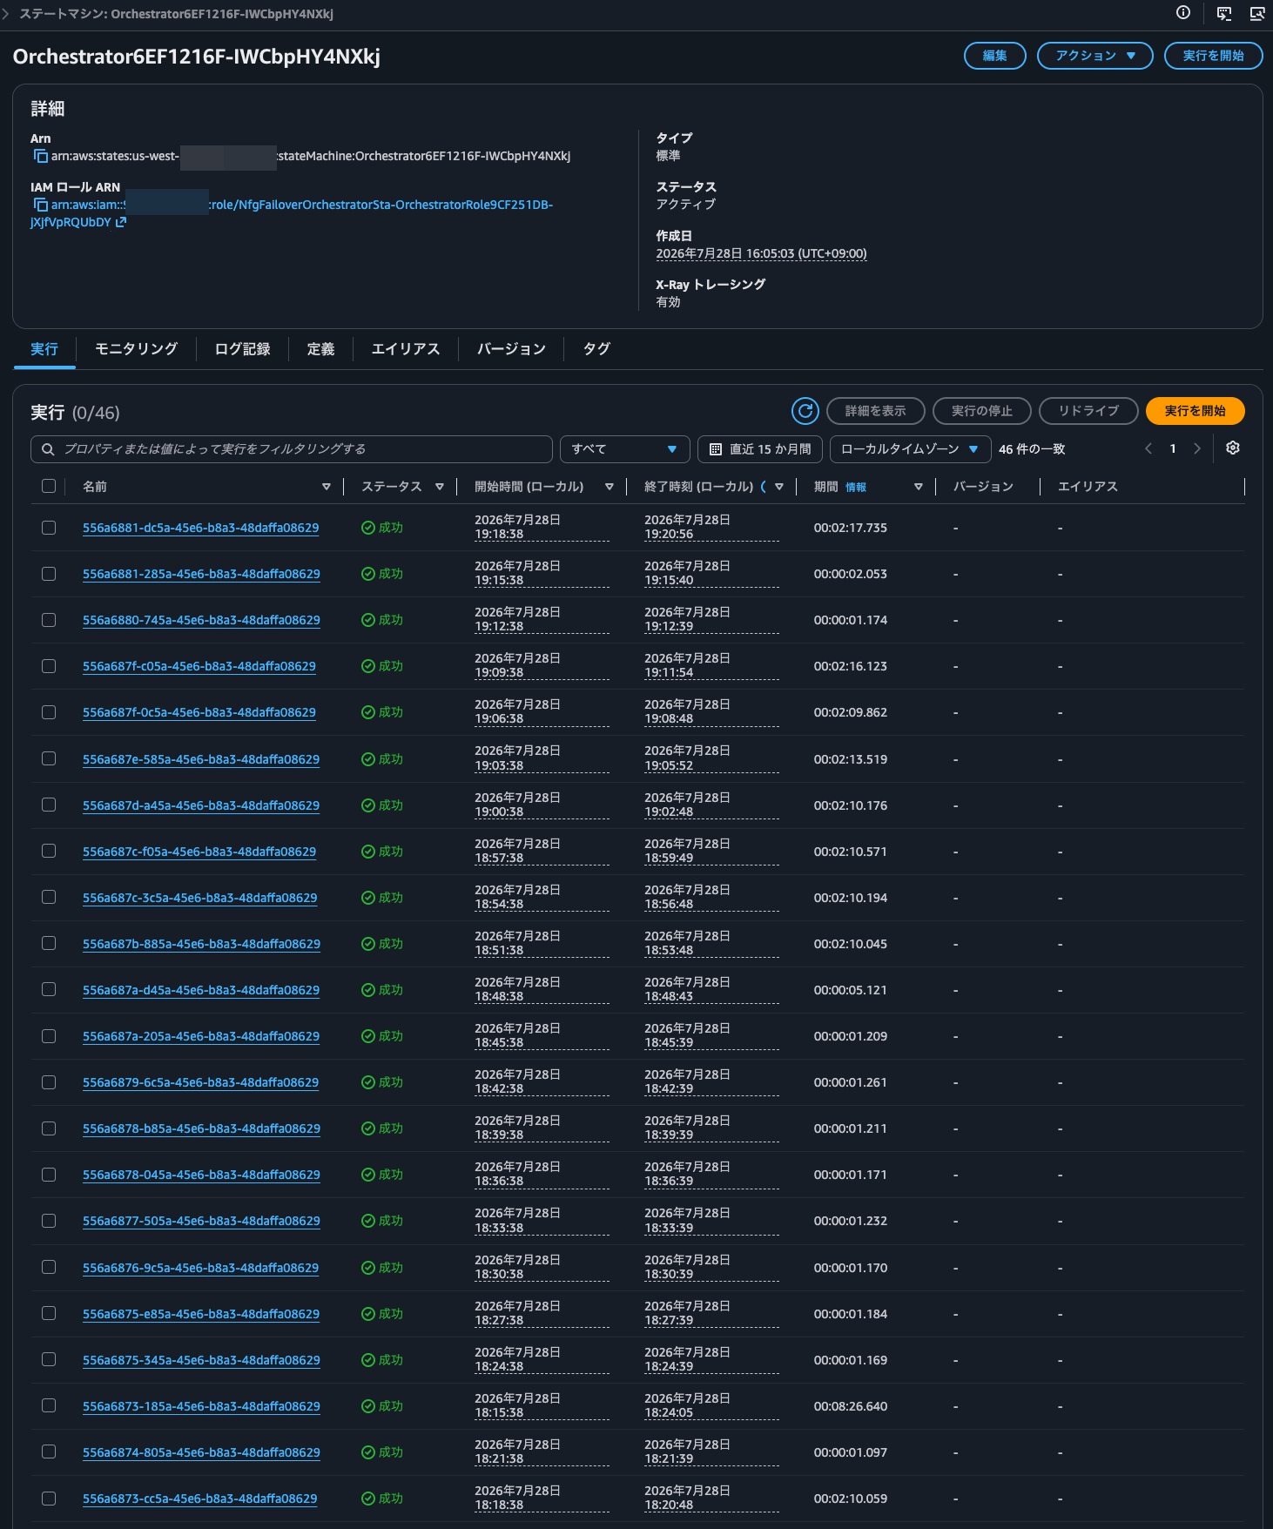Click the 編集 button

995,56
